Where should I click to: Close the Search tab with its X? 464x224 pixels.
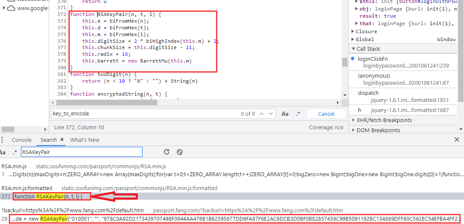[x=62, y=140]
